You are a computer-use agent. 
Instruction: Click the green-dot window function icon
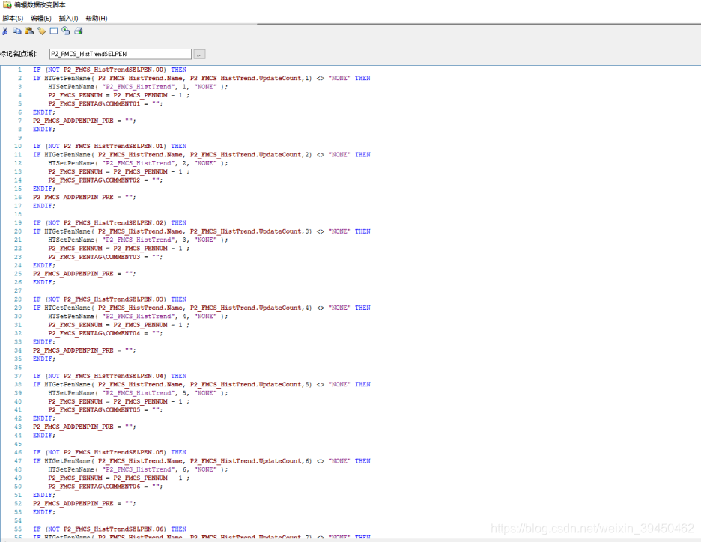pyautogui.click(x=66, y=31)
